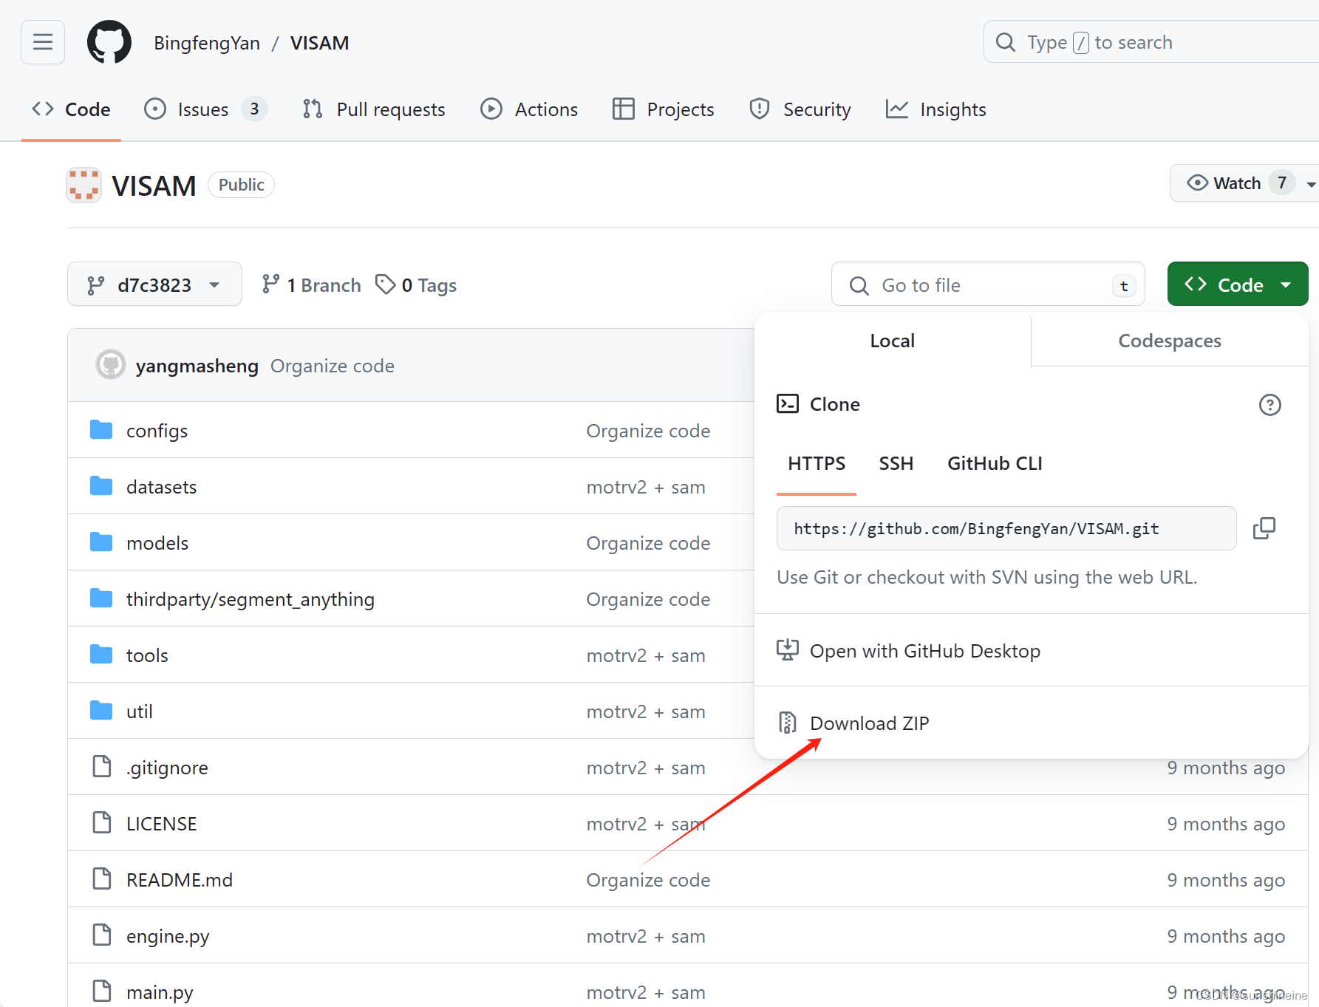The height and width of the screenshot is (1007, 1319).
Task: Open the 0 Tags link
Action: (416, 285)
